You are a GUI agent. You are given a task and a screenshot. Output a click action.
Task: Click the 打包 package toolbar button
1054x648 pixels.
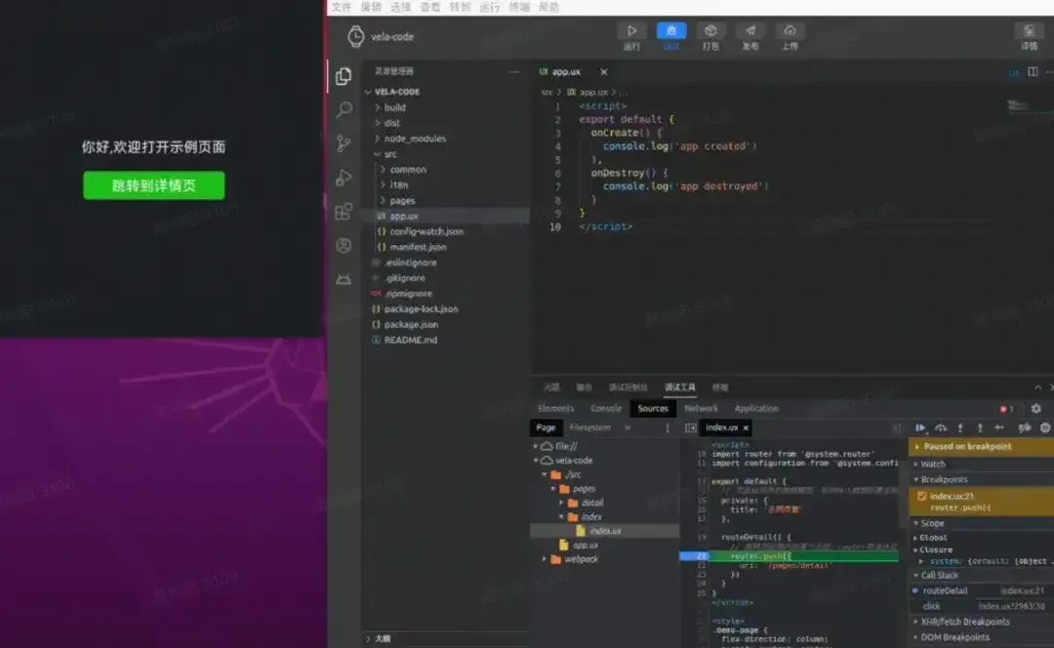pos(710,36)
